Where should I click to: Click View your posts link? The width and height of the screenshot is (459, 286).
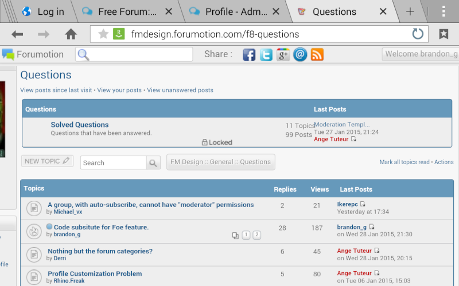point(119,90)
